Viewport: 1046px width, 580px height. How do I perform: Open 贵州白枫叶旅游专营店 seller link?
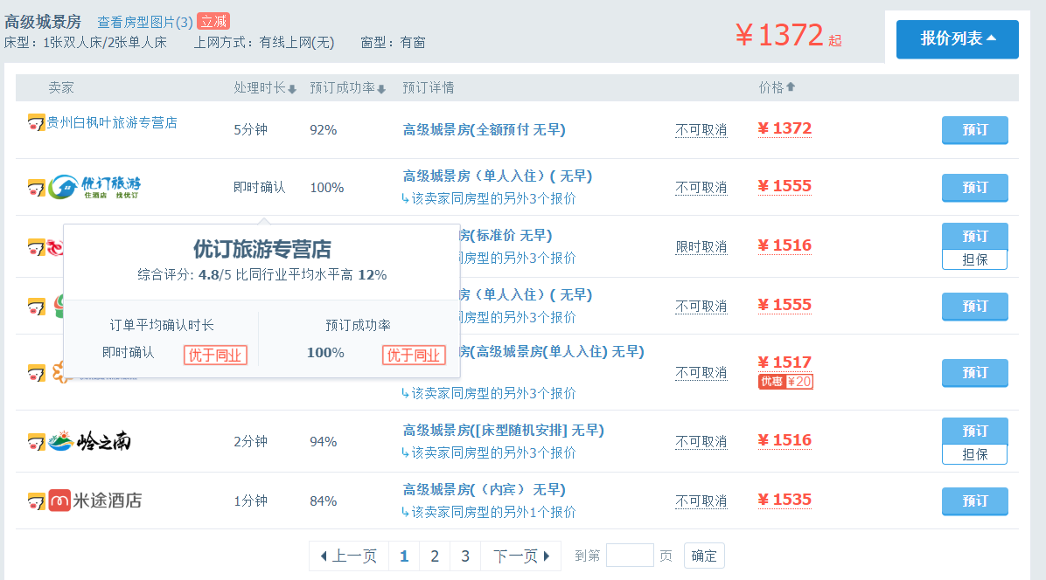112,122
